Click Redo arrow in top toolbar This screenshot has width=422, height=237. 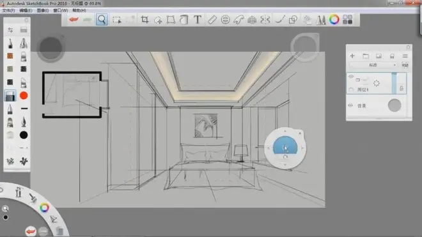click(x=87, y=20)
